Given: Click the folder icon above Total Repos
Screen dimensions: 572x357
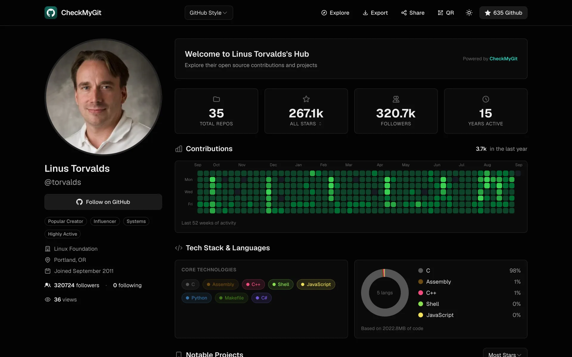Looking at the screenshot, I should click(x=216, y=99).
